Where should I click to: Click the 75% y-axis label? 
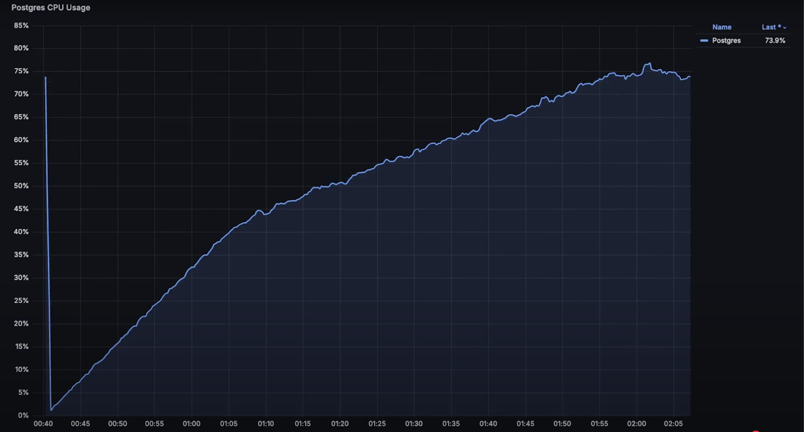coord(21,71)
